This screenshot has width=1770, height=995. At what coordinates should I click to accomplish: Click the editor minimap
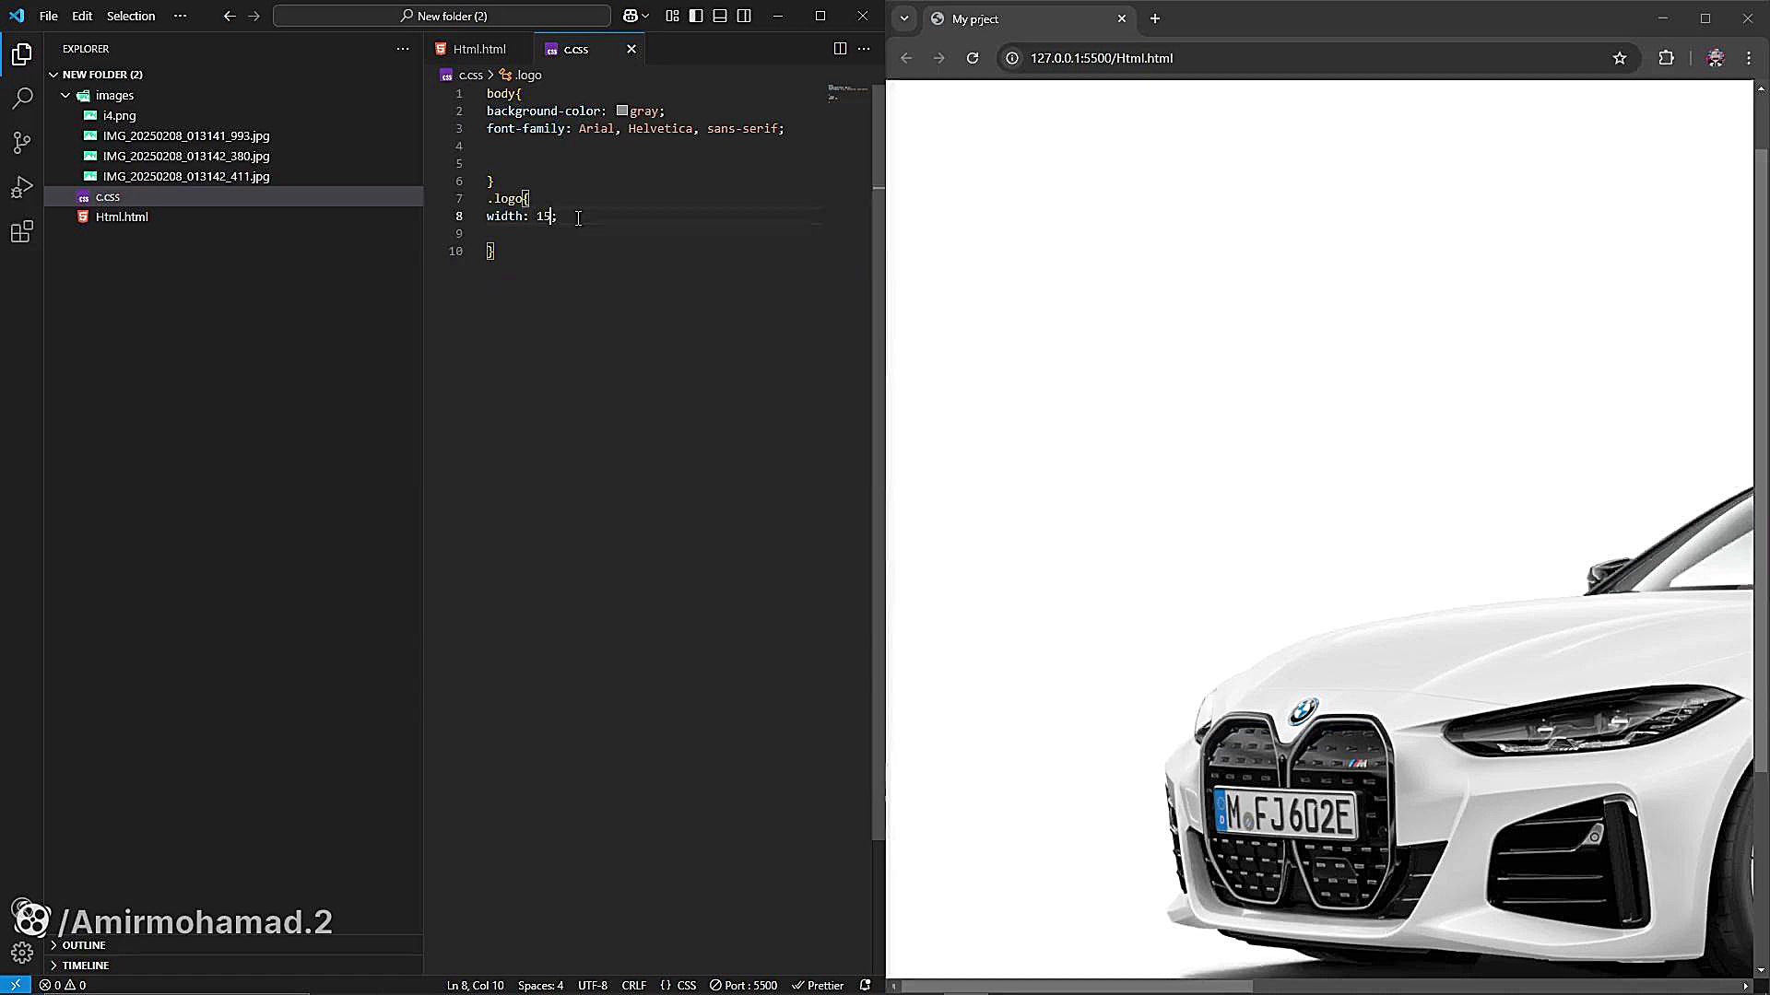[847, 92]
